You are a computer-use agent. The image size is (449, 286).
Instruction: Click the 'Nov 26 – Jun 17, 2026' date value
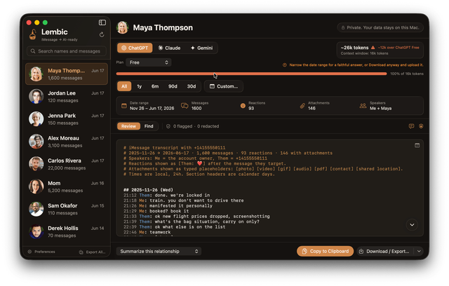[152, 109]
